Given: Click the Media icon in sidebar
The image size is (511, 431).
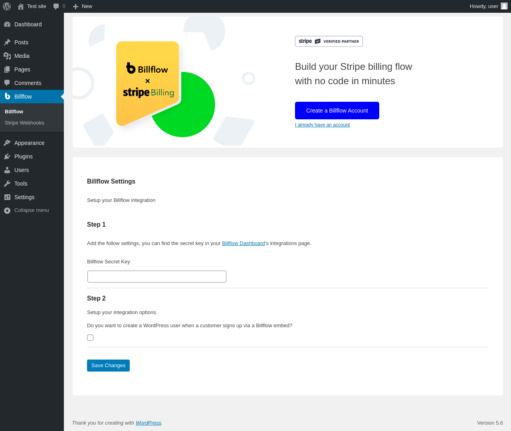Looking at the screenshot, I should coord(7,56).
